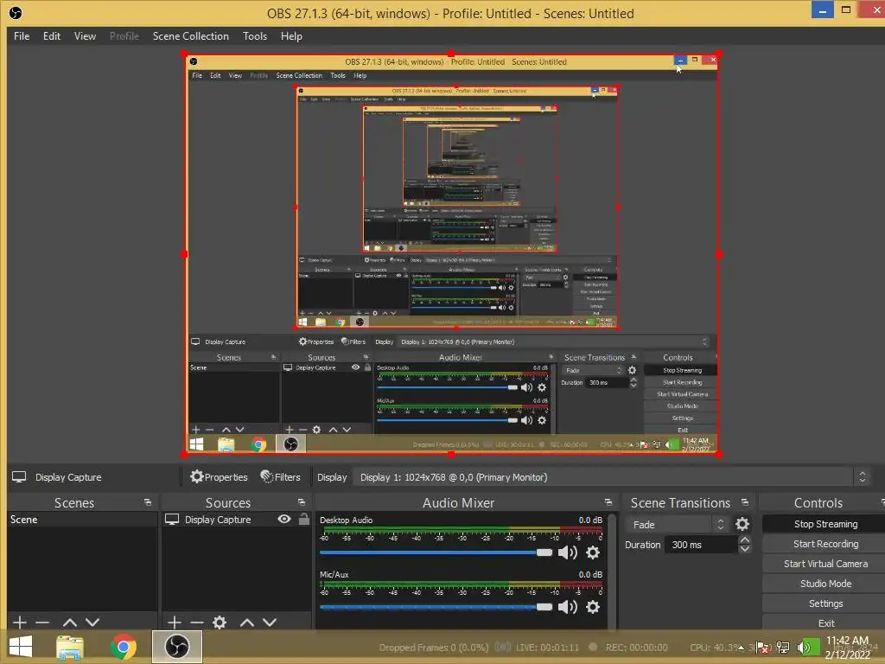Viewport: 885px width, 664px height.
Task: Move scene down arrow
Action: [x=92, y=622]
